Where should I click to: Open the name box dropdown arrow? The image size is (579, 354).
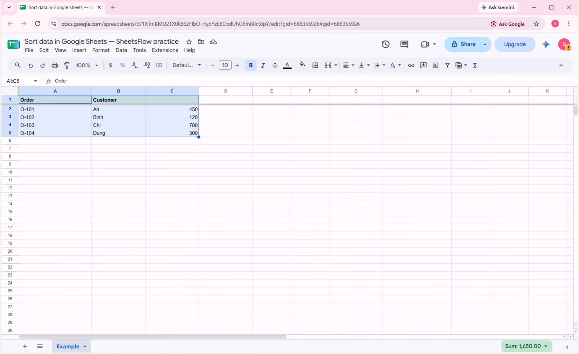35,81
